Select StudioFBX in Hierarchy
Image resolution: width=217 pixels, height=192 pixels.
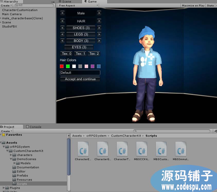point(10,26)
